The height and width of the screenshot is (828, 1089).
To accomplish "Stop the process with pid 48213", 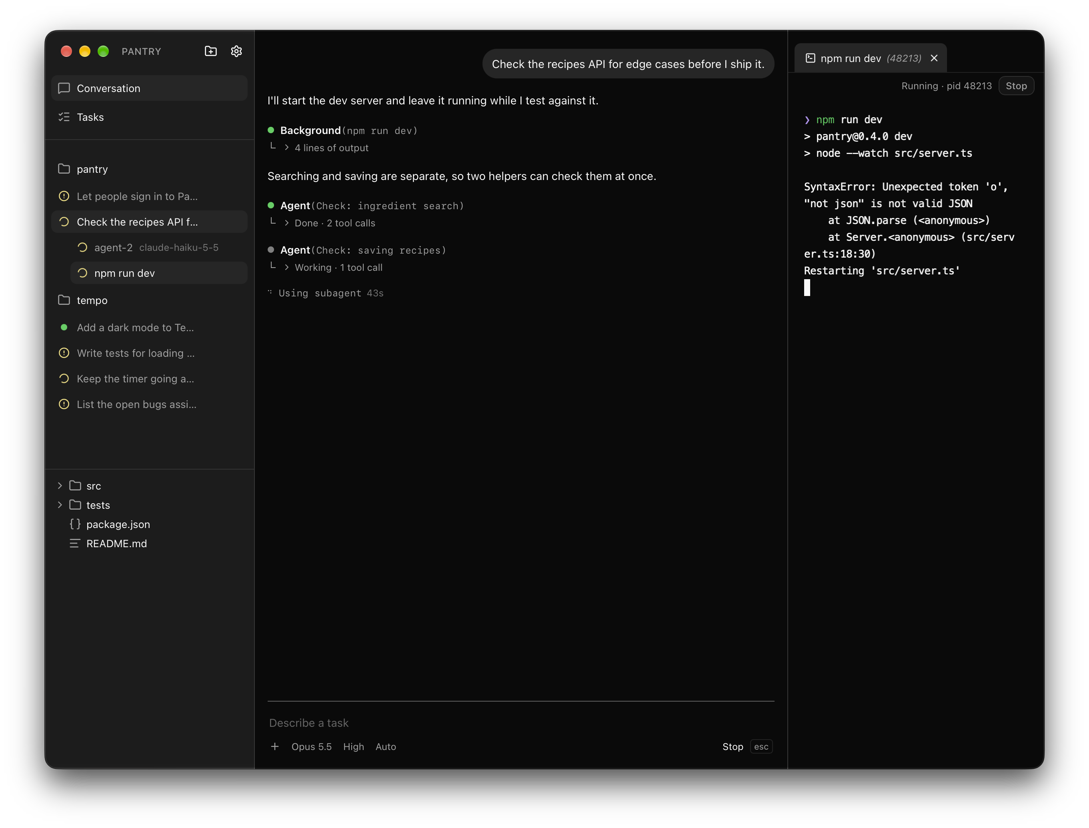I will pos(1016,86).
